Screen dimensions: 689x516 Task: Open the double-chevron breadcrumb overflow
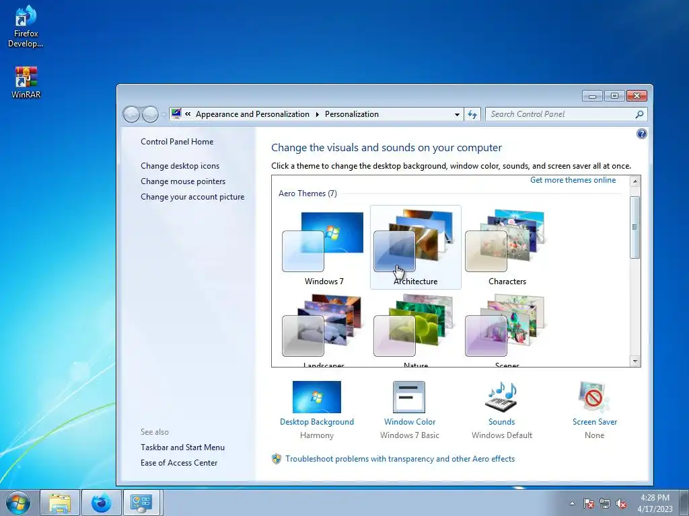point(188,114)
